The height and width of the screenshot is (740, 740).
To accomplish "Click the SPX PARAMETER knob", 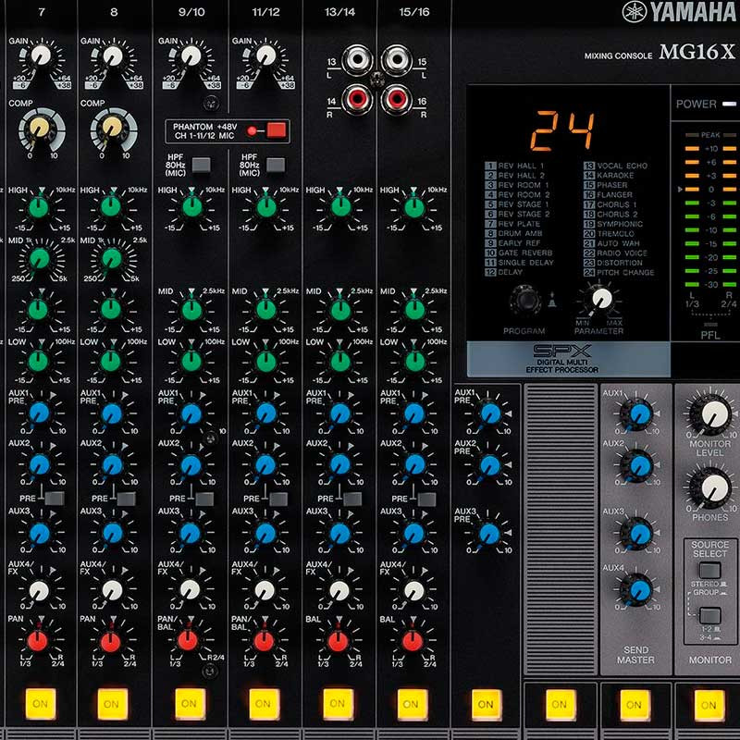I will pos(601,298).
